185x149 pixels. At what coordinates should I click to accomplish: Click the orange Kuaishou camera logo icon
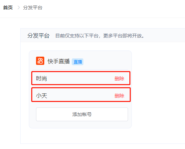(x=40, y=61)
